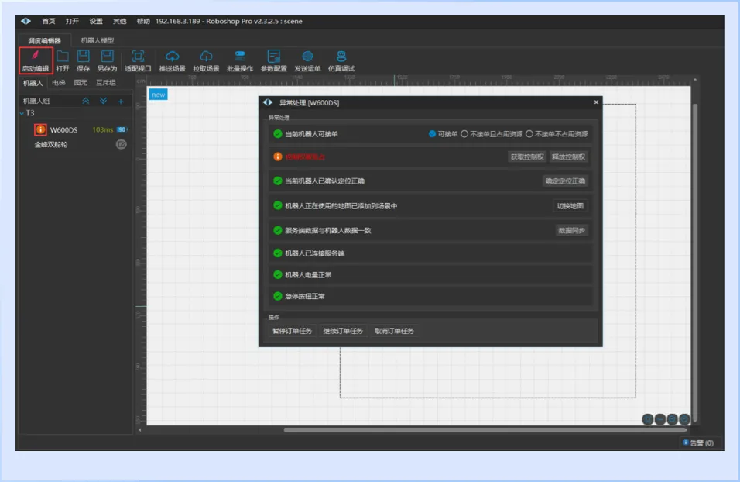Click the vertical scrollbar beside the canvas

pyautogui.click(x=694, y=262)
